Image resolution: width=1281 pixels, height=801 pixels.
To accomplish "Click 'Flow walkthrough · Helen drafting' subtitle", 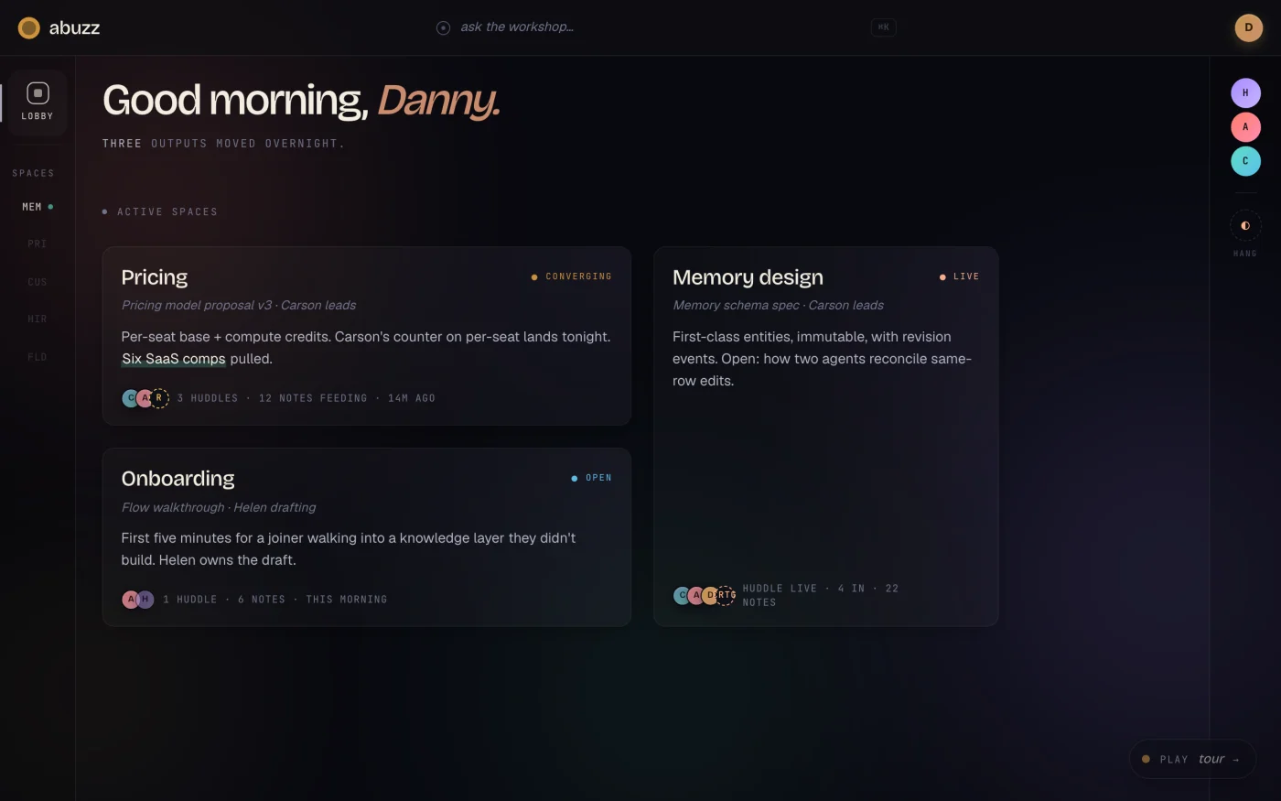I will coord(219,507).
